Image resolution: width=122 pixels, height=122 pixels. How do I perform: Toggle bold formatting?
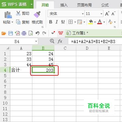pyautogui.click(x=51, y=22)
